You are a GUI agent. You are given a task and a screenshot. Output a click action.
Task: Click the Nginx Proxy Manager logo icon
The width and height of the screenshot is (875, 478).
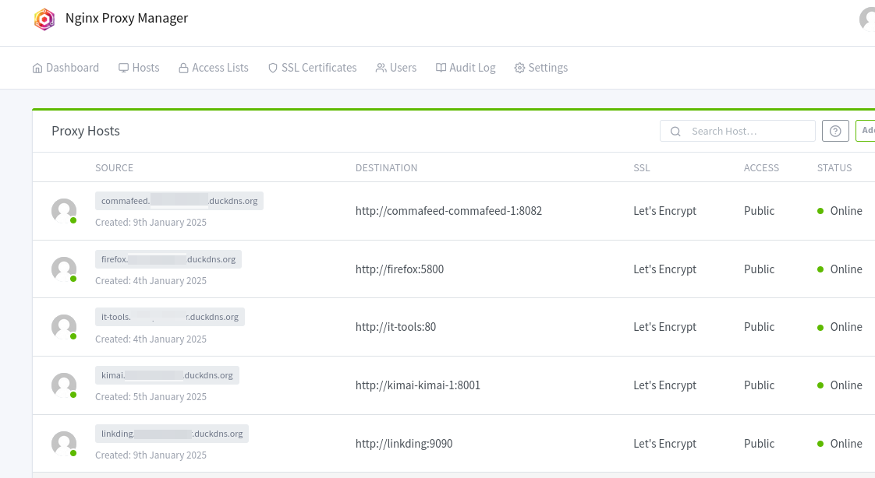tap(44, 19)
